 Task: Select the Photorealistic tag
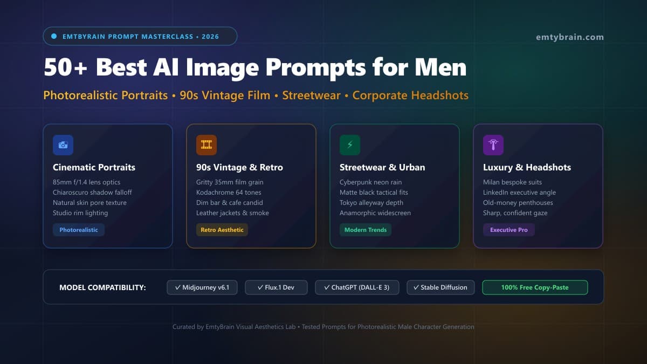79,230
